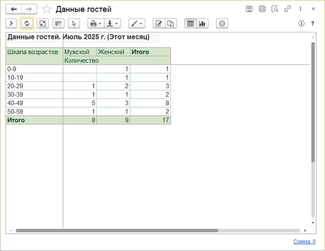325x251 pixels.
Task: Go forward with the right arrow button
Action: coord(29,9)
